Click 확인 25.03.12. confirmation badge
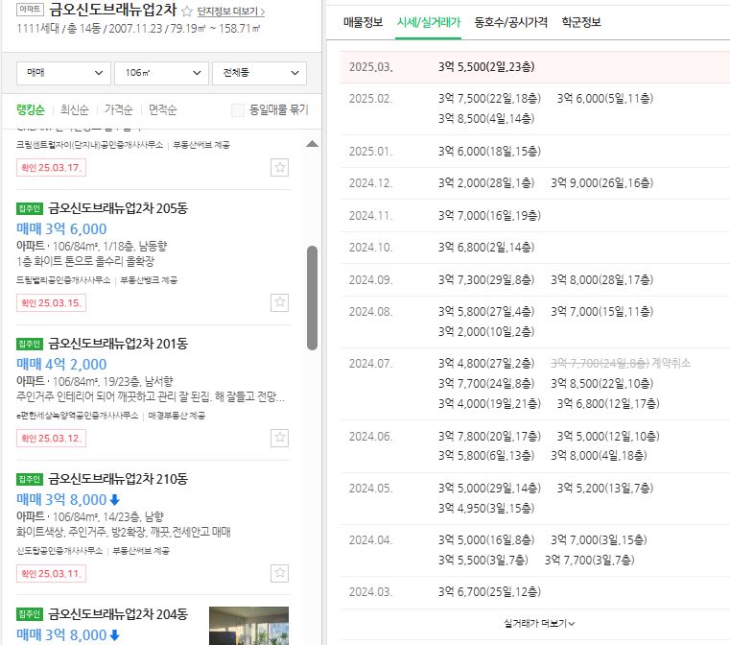The image size is (730, 645). [51, 439]
